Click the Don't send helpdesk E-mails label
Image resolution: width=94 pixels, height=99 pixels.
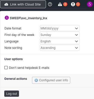click(29, 68)
